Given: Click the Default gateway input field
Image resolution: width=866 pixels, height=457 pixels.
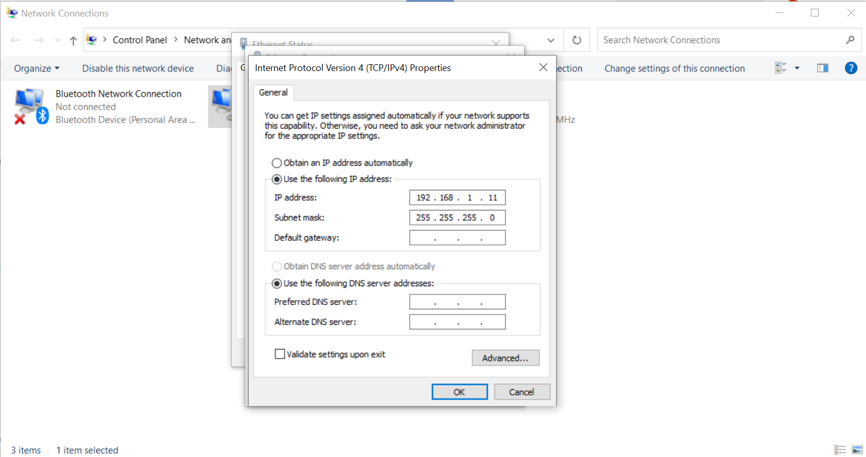Looking at the screenshot, I should (457, 238).
